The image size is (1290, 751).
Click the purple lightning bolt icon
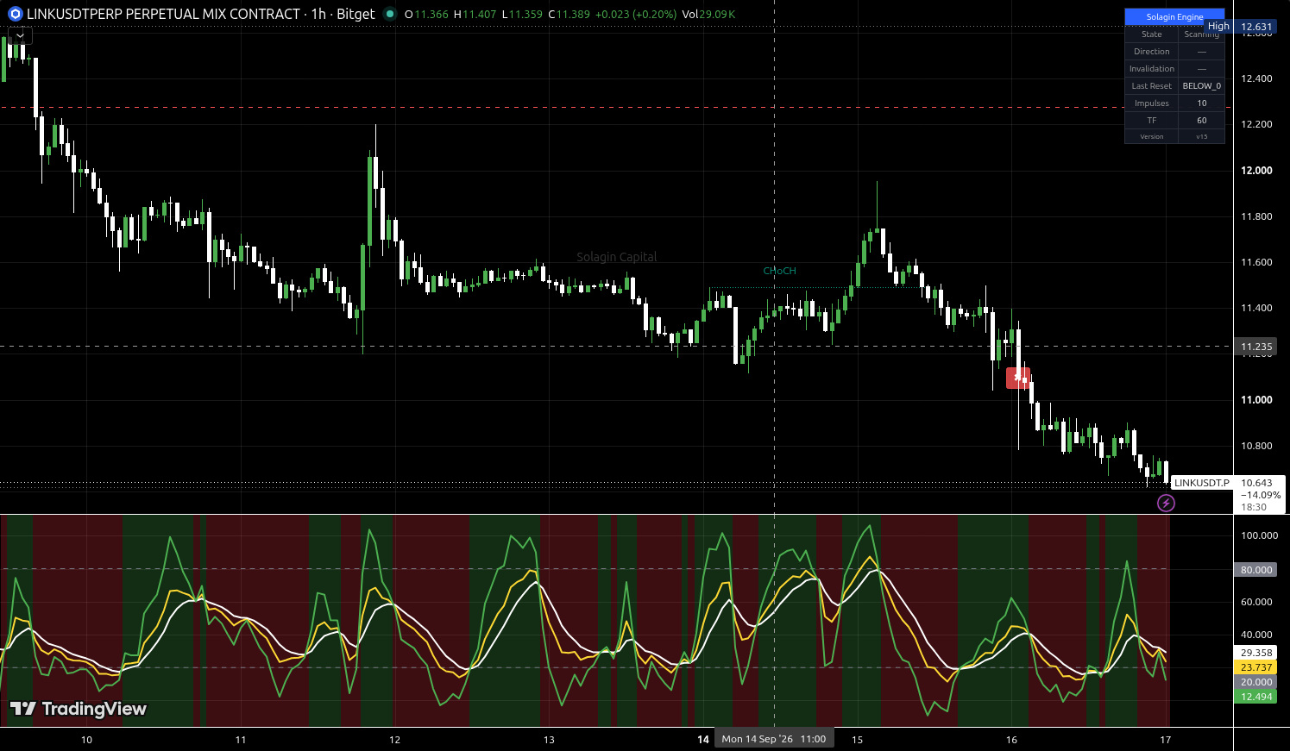[1166, 503]
